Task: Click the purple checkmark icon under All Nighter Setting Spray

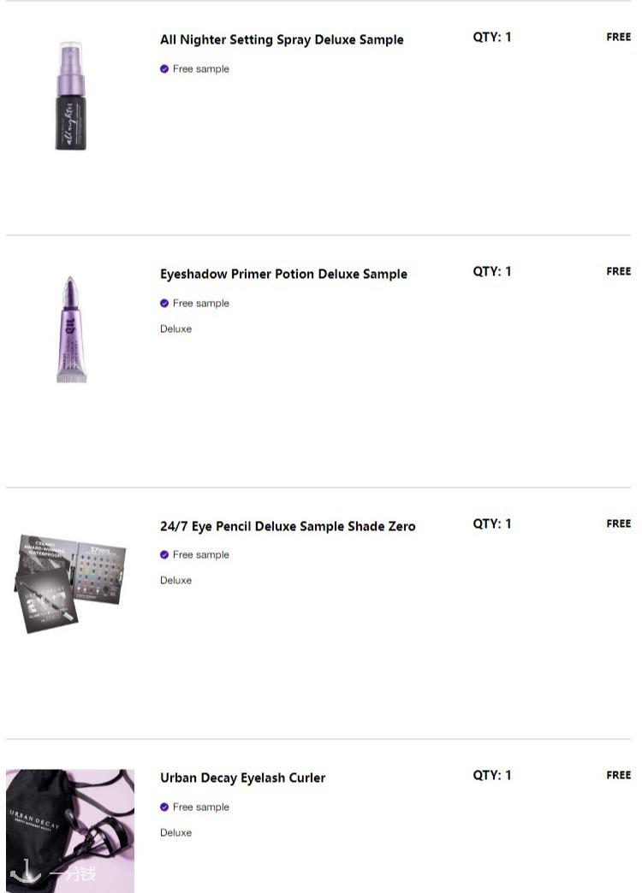Action: [x=164, y=69]
